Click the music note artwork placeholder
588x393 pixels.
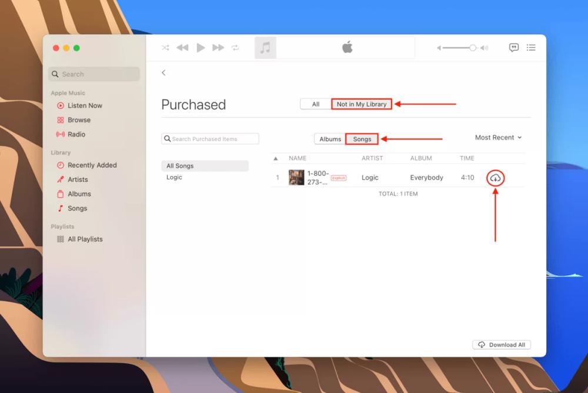click(x=265, y=48)
